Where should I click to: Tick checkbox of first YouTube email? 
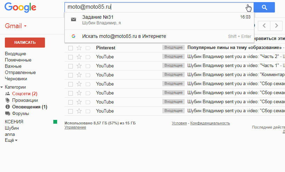tap(71, 57)
